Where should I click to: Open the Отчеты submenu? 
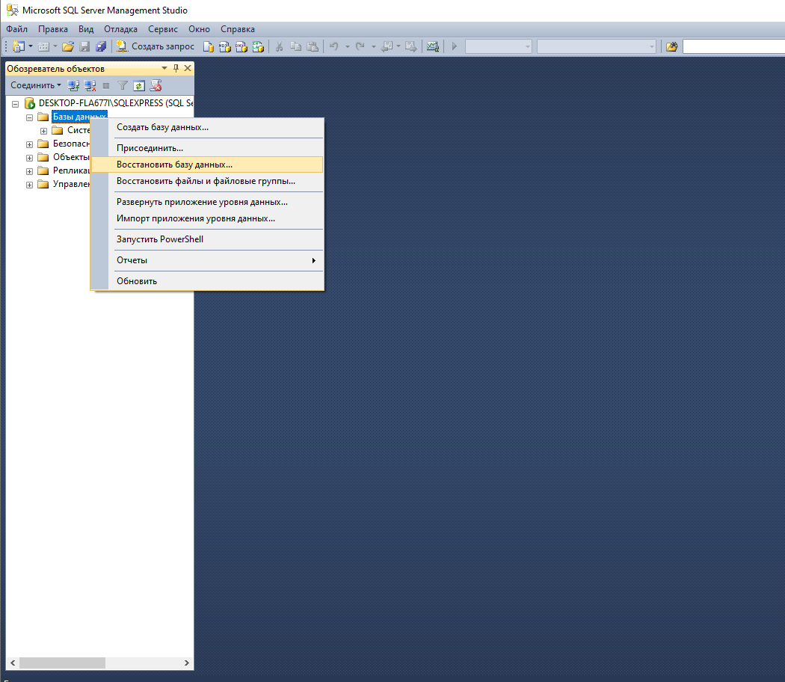tap(207, 260)
